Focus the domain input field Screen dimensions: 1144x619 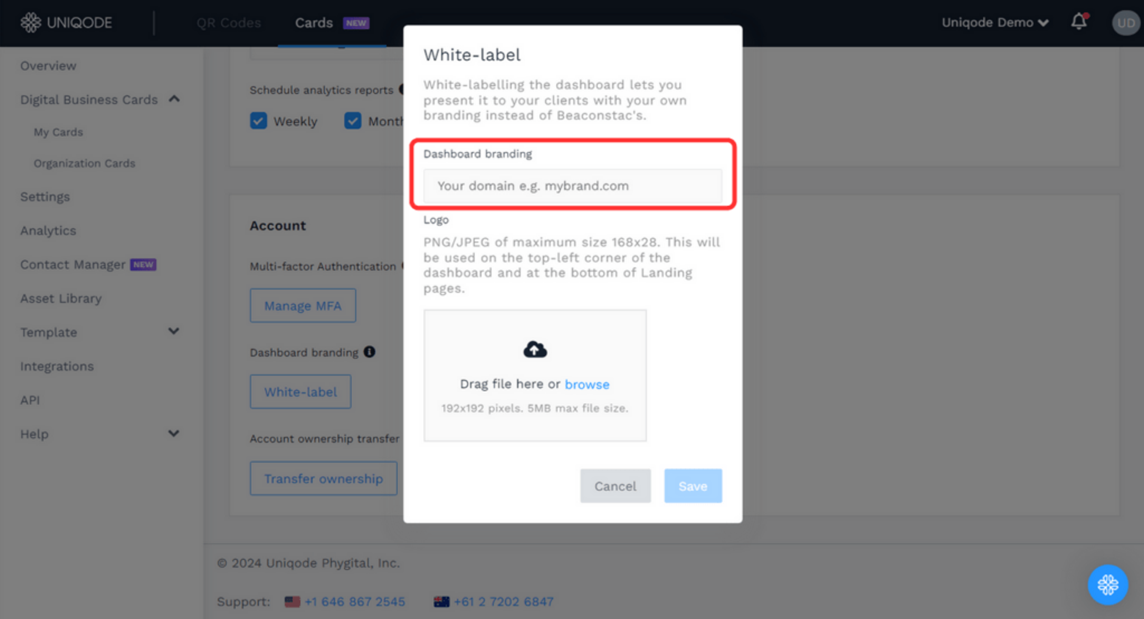point(572,186)
